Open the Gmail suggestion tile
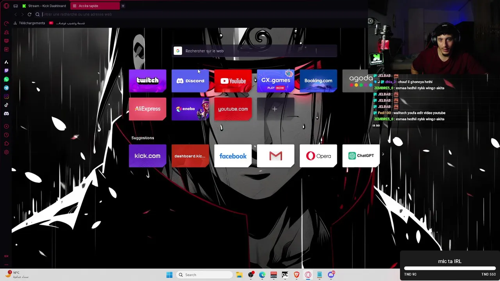 coord(275,156)
